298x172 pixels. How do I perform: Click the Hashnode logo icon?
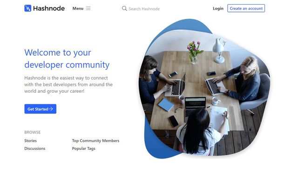tap(28, 8)
